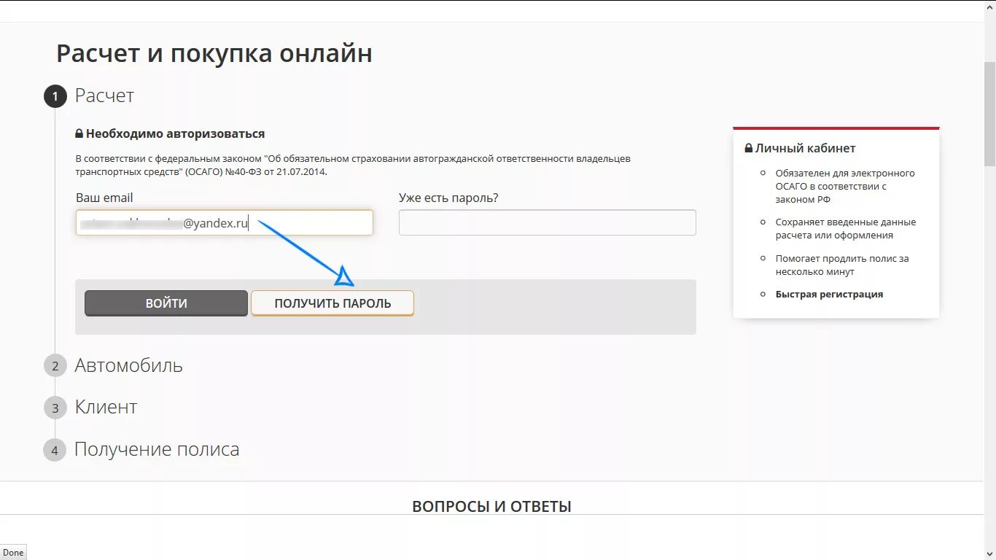
Task: Click the Расчет и покупка онлайн title
Action: (x=214, y=53)
